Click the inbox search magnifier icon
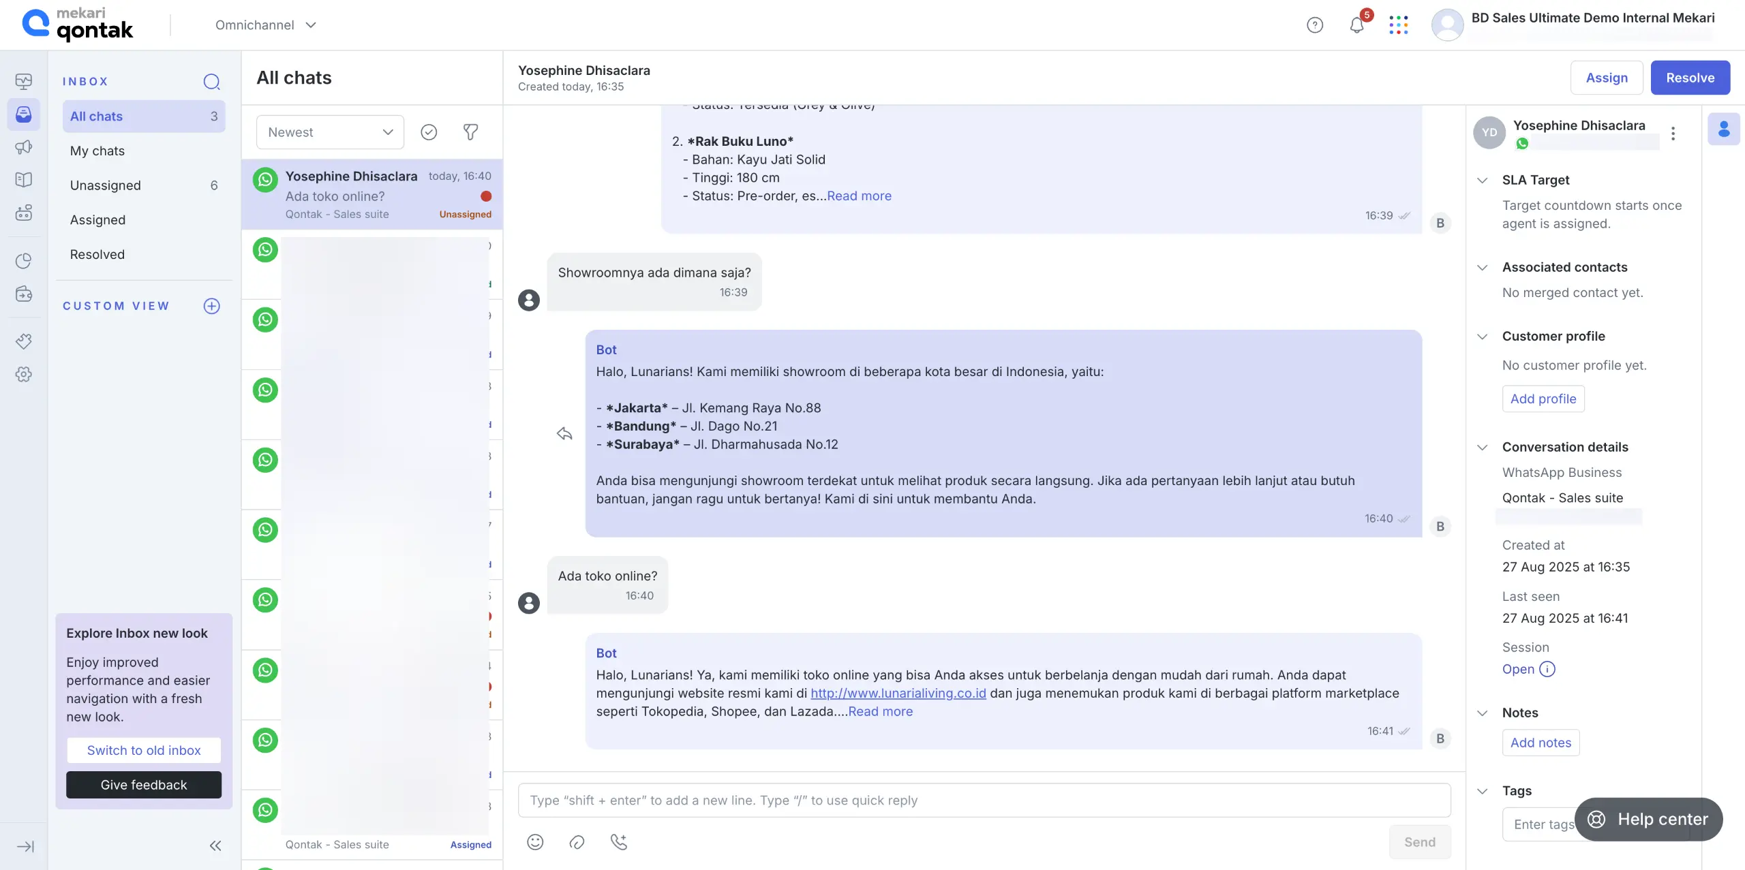Screen dimensions: 1745x870 211,82
